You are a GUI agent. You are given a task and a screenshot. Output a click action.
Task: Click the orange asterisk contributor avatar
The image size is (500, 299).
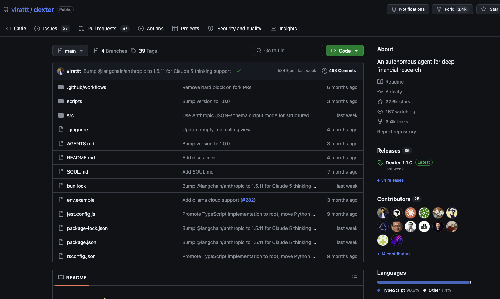pyautogui.click(x=410, y=213)
